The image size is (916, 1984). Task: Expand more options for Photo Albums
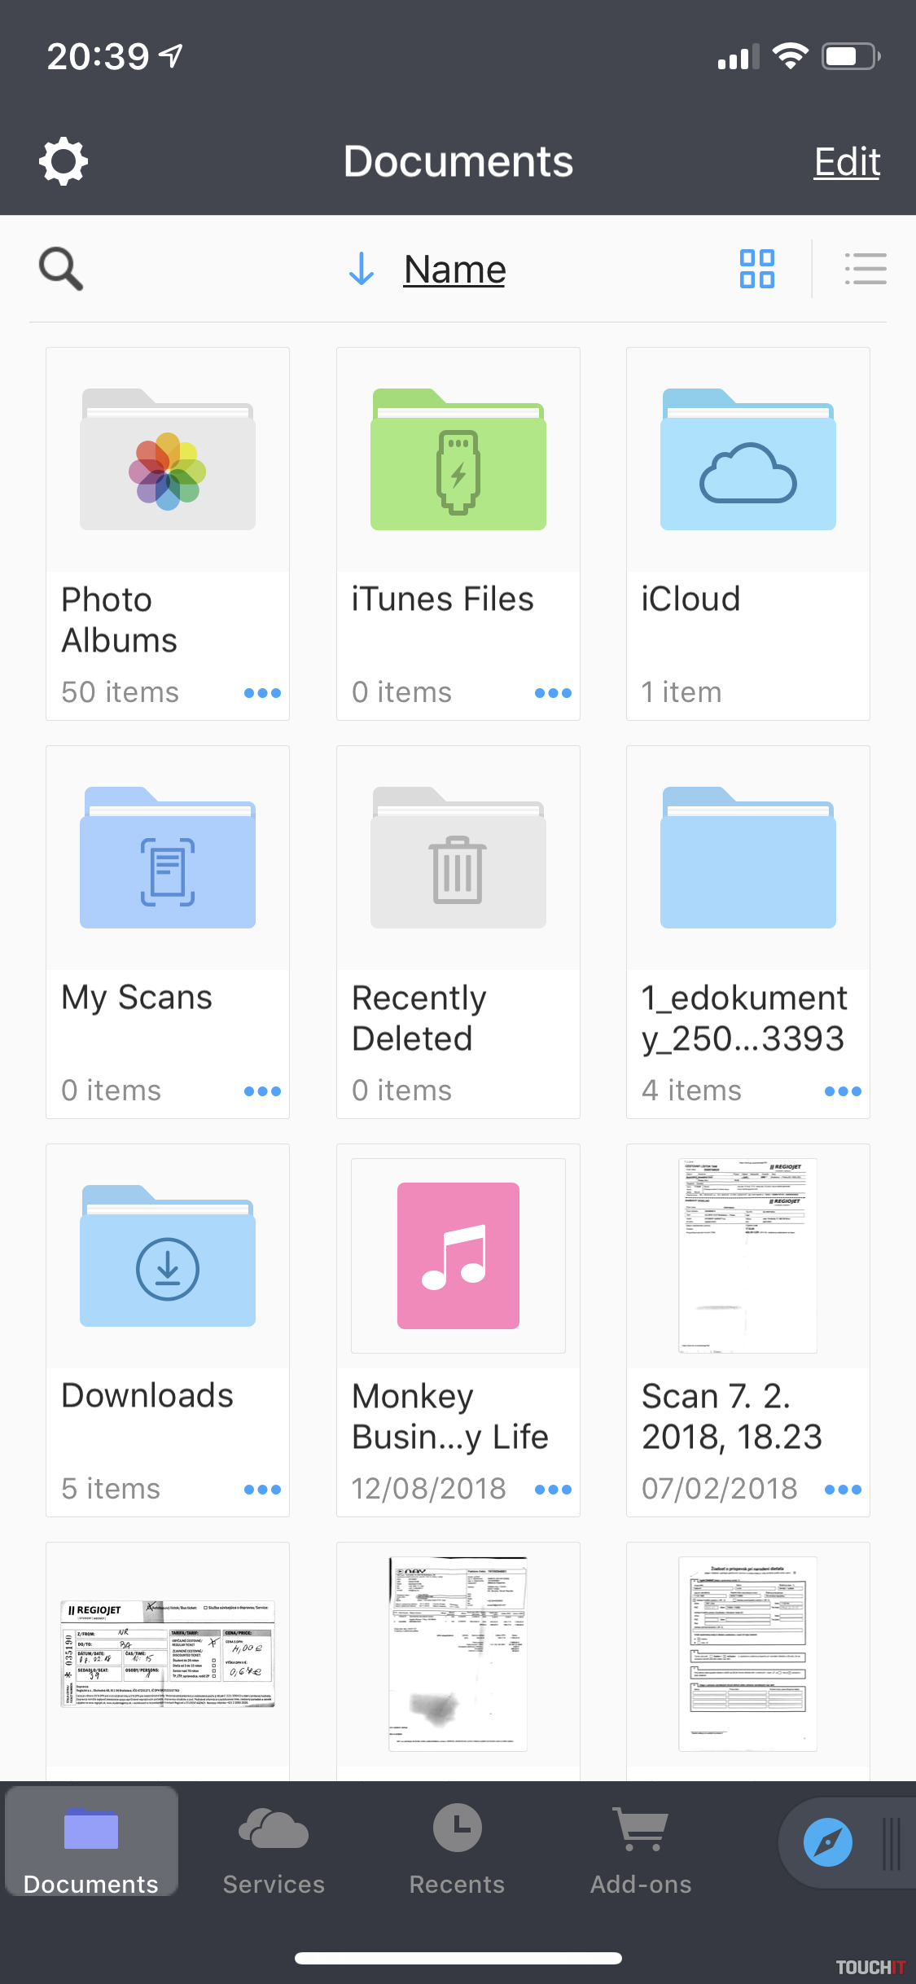tap(262, 693)
